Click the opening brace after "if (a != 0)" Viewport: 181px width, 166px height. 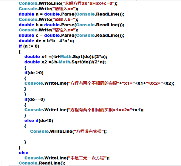19,52
